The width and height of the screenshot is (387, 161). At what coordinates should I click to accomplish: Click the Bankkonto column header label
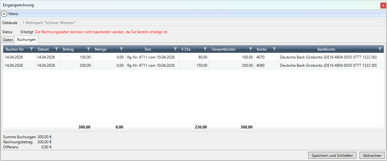[x=326, y=49]
